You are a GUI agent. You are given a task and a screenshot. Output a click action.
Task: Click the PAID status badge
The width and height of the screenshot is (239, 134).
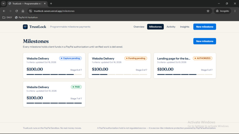tap(76, 87)
